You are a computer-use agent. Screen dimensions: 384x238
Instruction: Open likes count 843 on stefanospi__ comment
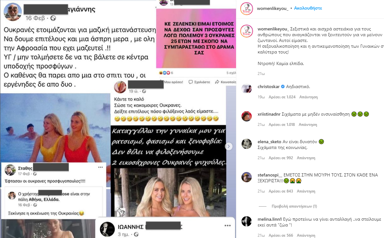click(x=281, y=191)
